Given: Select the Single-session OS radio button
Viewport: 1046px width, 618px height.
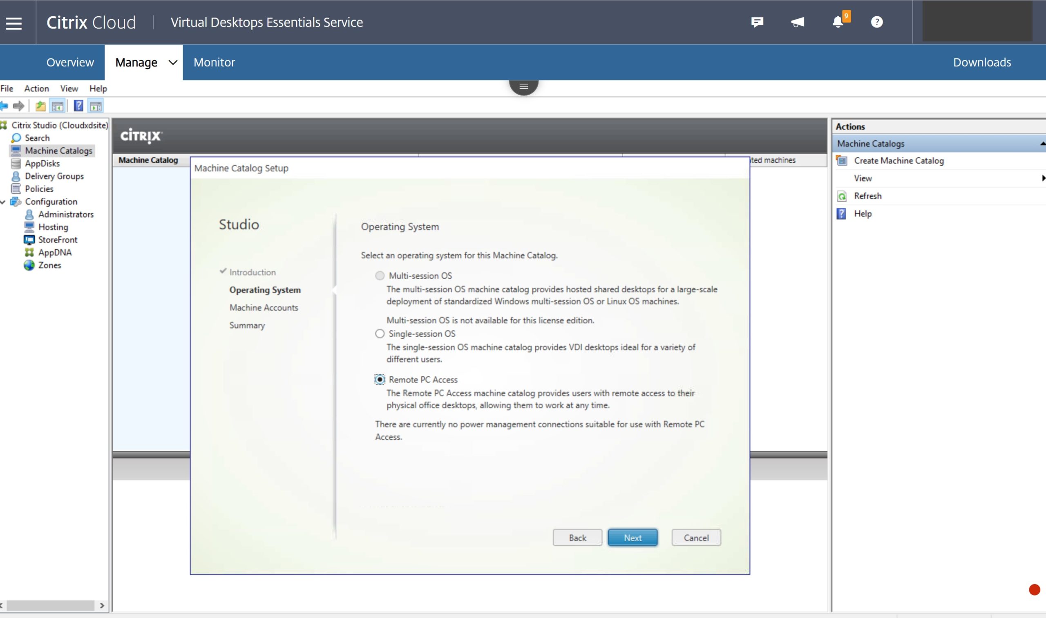Looking at the screenshot, I should click(x=380, y=333).
